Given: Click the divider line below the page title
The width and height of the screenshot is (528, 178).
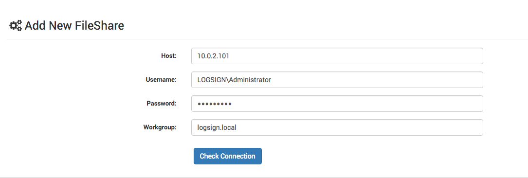Looking at the screenshot, I should [x=267, y=39].
